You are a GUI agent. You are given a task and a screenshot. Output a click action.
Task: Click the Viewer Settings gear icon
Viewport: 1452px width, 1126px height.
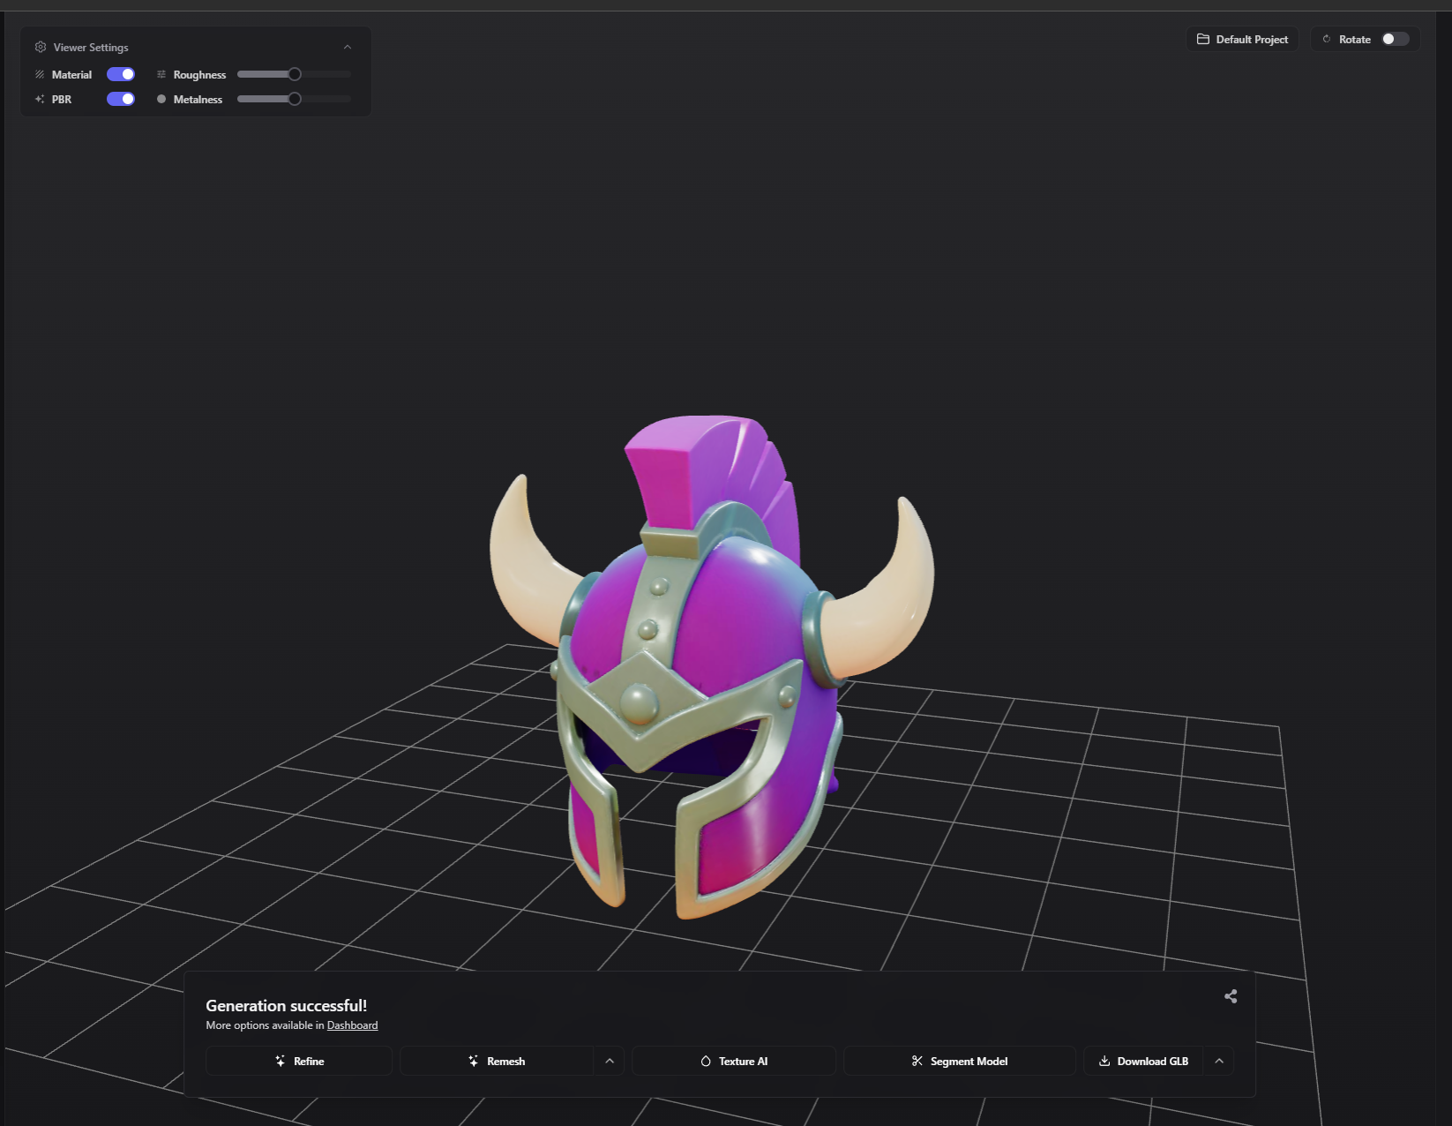(x=41, y=47)
